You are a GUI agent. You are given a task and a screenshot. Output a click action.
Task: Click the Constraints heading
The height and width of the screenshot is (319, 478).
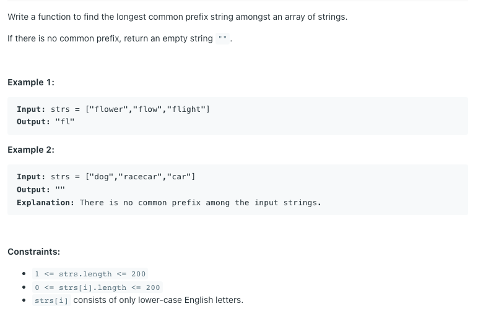coord(34,252)
